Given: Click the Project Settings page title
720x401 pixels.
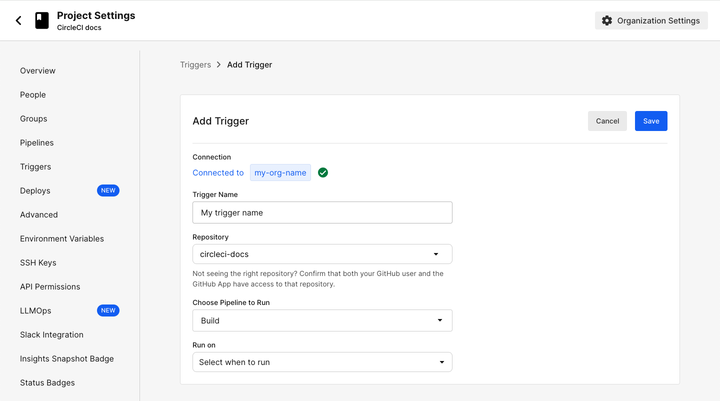Looking at the screenshot, I should pyautogui.click(x=96, y=15).
